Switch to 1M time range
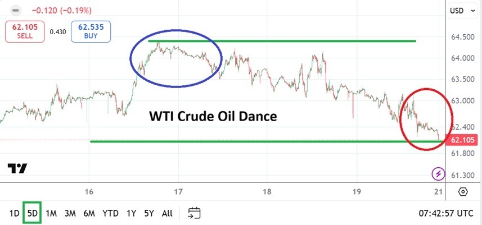This screenshot has height=225, width=482. point(51,213)
